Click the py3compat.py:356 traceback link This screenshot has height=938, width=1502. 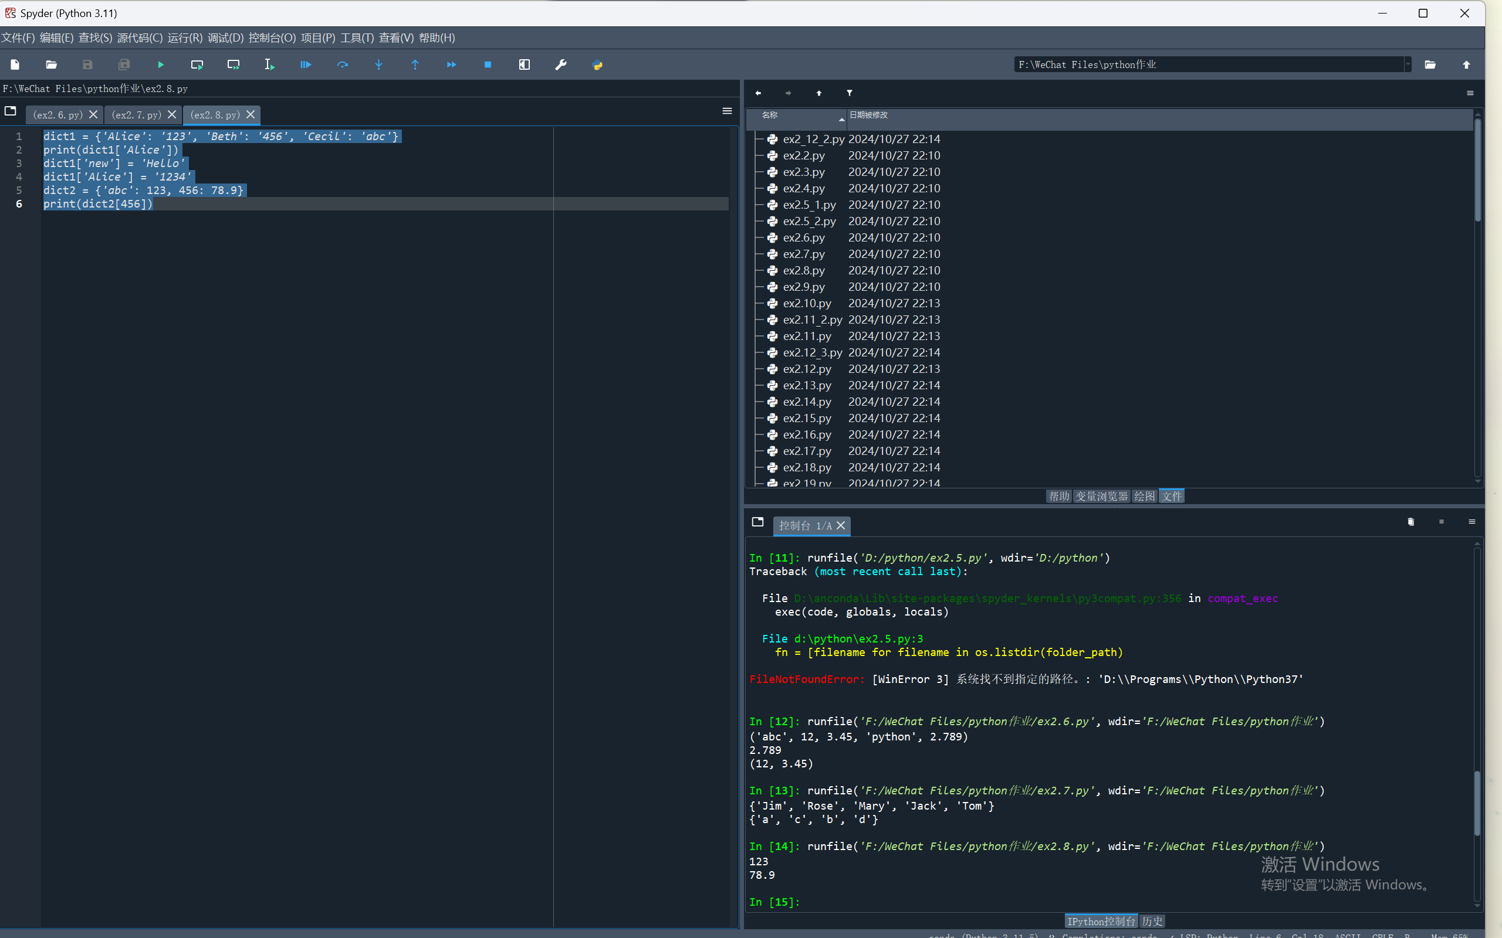(987, 598)
